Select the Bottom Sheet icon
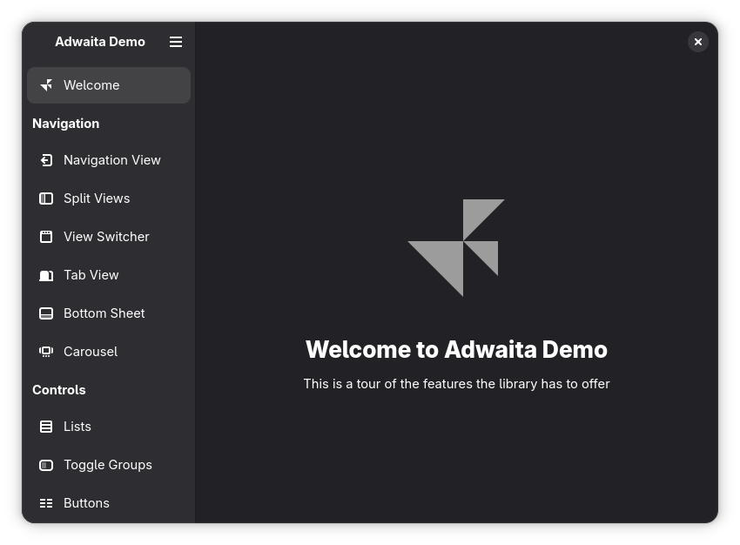Viewport: 740px width, 545px height. coord(46,313)
